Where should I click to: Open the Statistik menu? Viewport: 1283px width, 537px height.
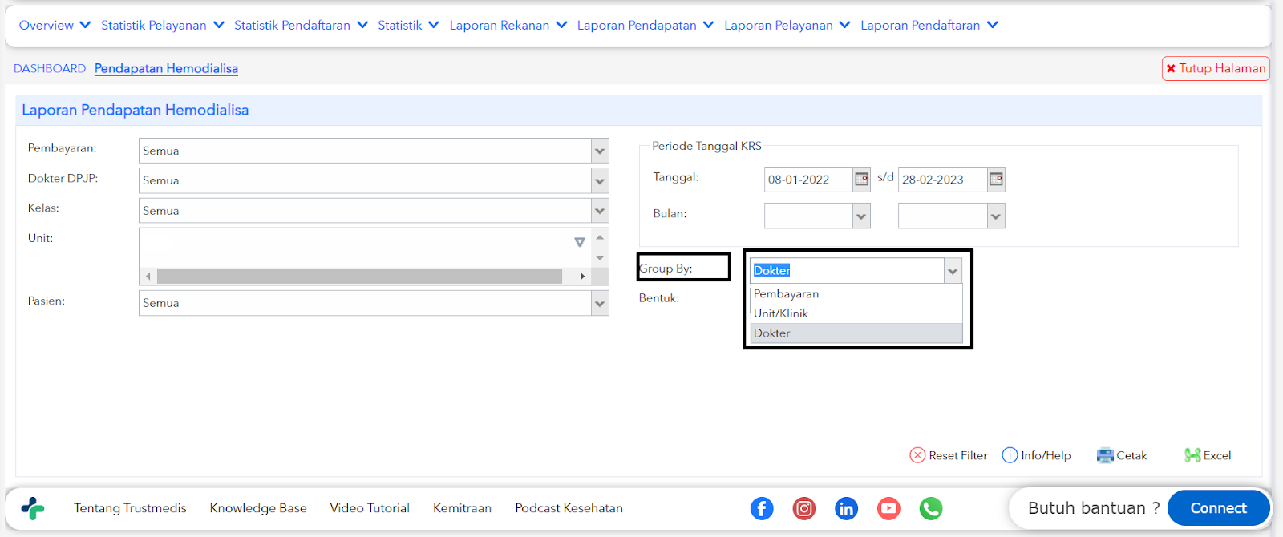coord(409,25)
